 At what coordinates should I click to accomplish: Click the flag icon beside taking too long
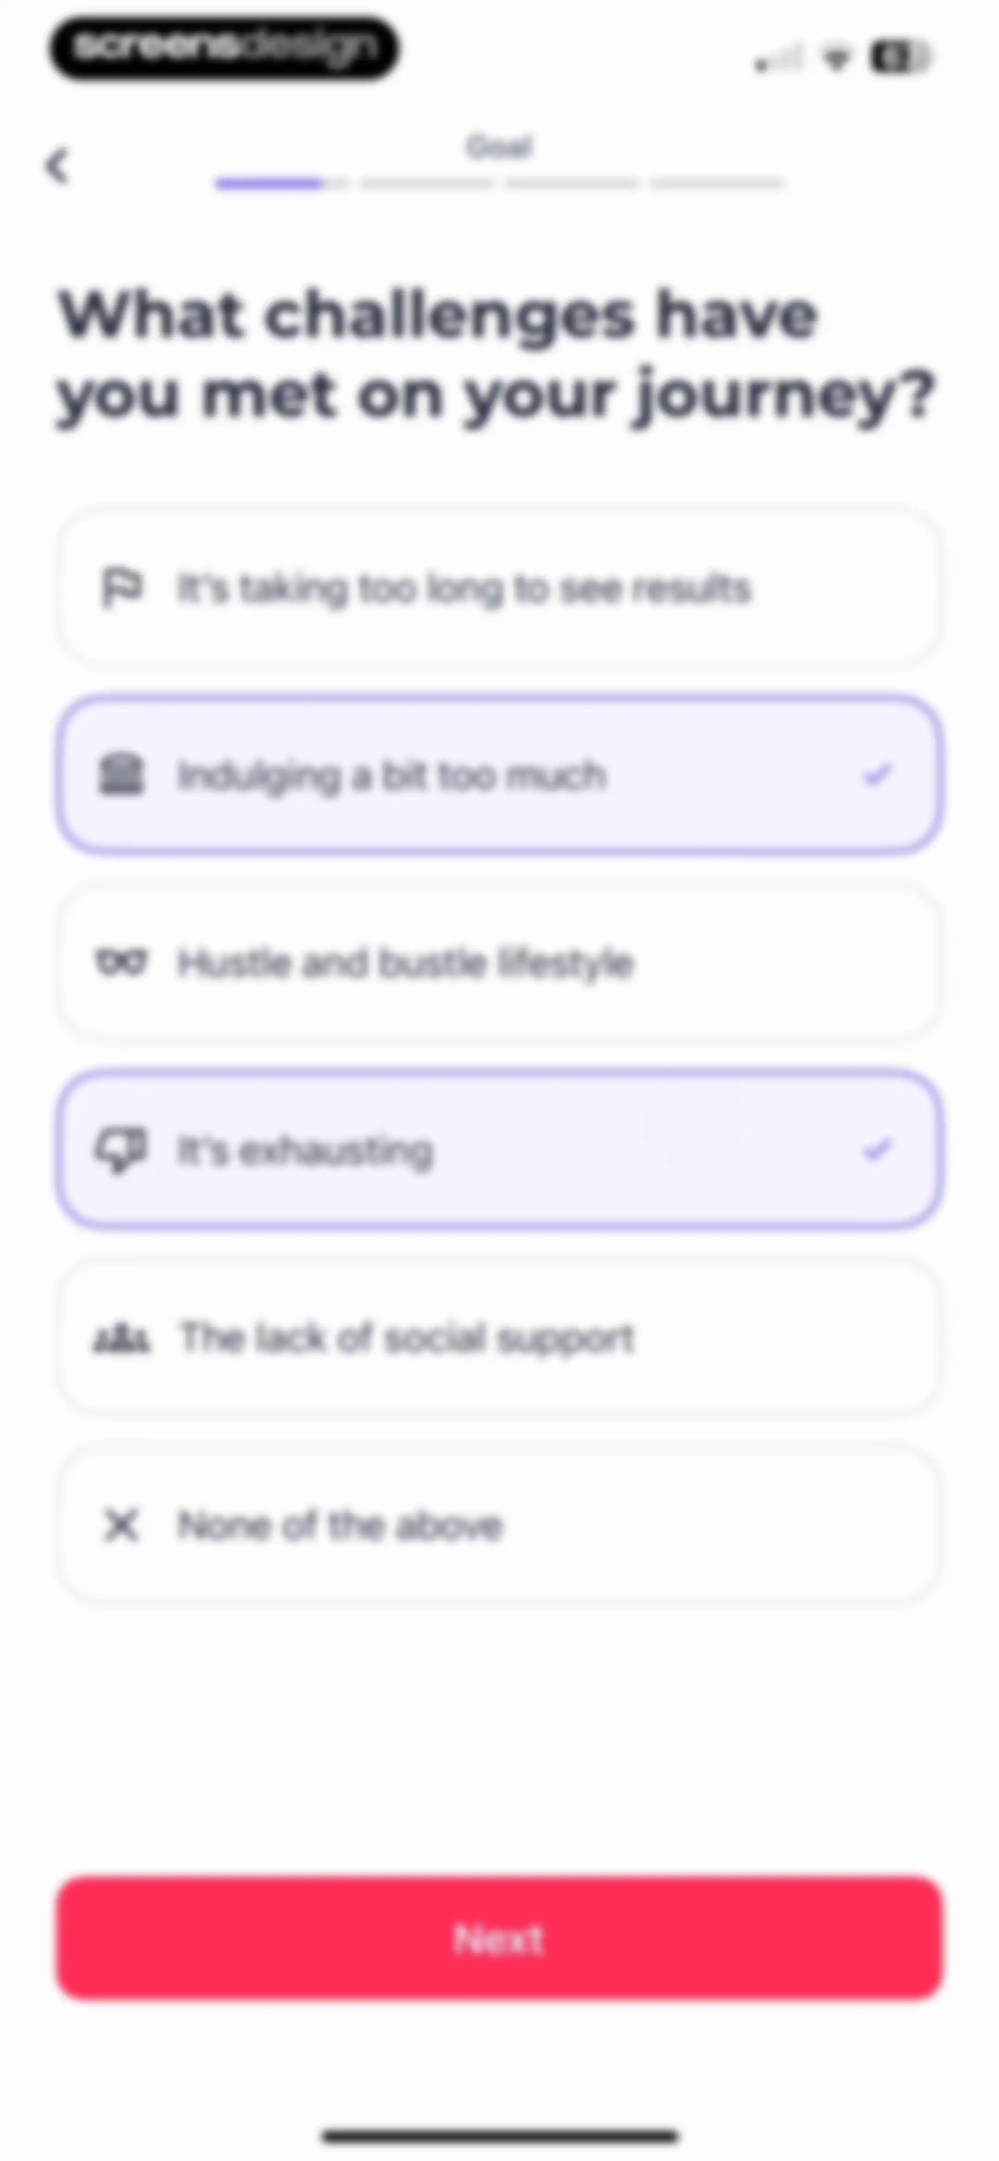(123, 587)
